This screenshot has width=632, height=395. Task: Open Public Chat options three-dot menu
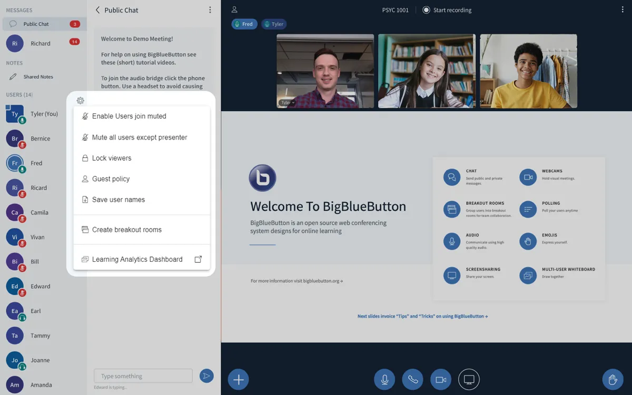click(x=210, y=10)
